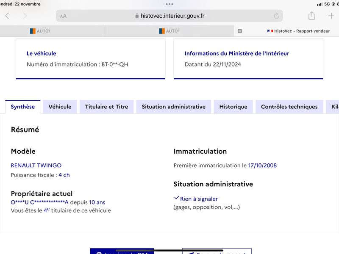Click the 4e titulaire text
339x254 pixels.
[77, 210]
